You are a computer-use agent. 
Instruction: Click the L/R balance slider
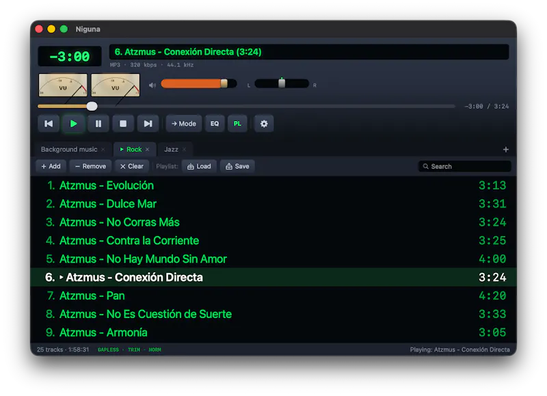282,83
